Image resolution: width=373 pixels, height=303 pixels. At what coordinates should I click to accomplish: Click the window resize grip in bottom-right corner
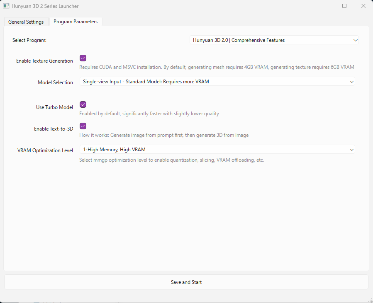(370, 300)
